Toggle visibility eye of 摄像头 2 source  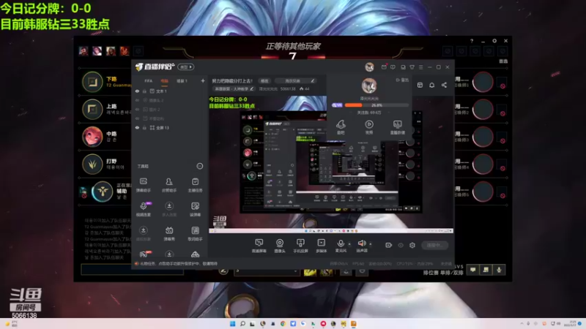pos(137,100)
